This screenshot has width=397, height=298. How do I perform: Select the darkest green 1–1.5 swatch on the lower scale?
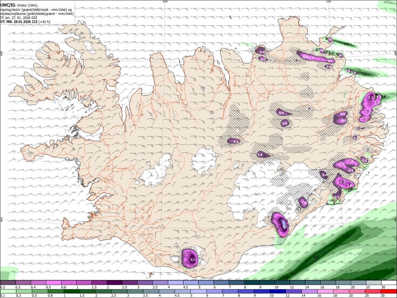click(72, 291)
